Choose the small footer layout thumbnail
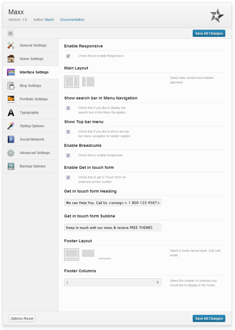This screenshot has height=330, width=235. [105, 259]
